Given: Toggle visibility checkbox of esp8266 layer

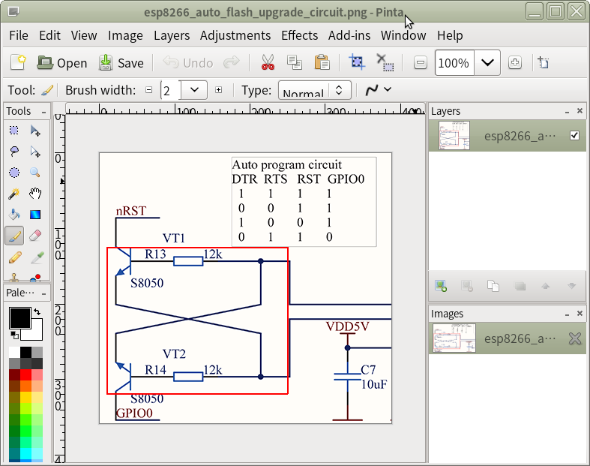Looking at the screenshot, I should (x=574, y=136).
